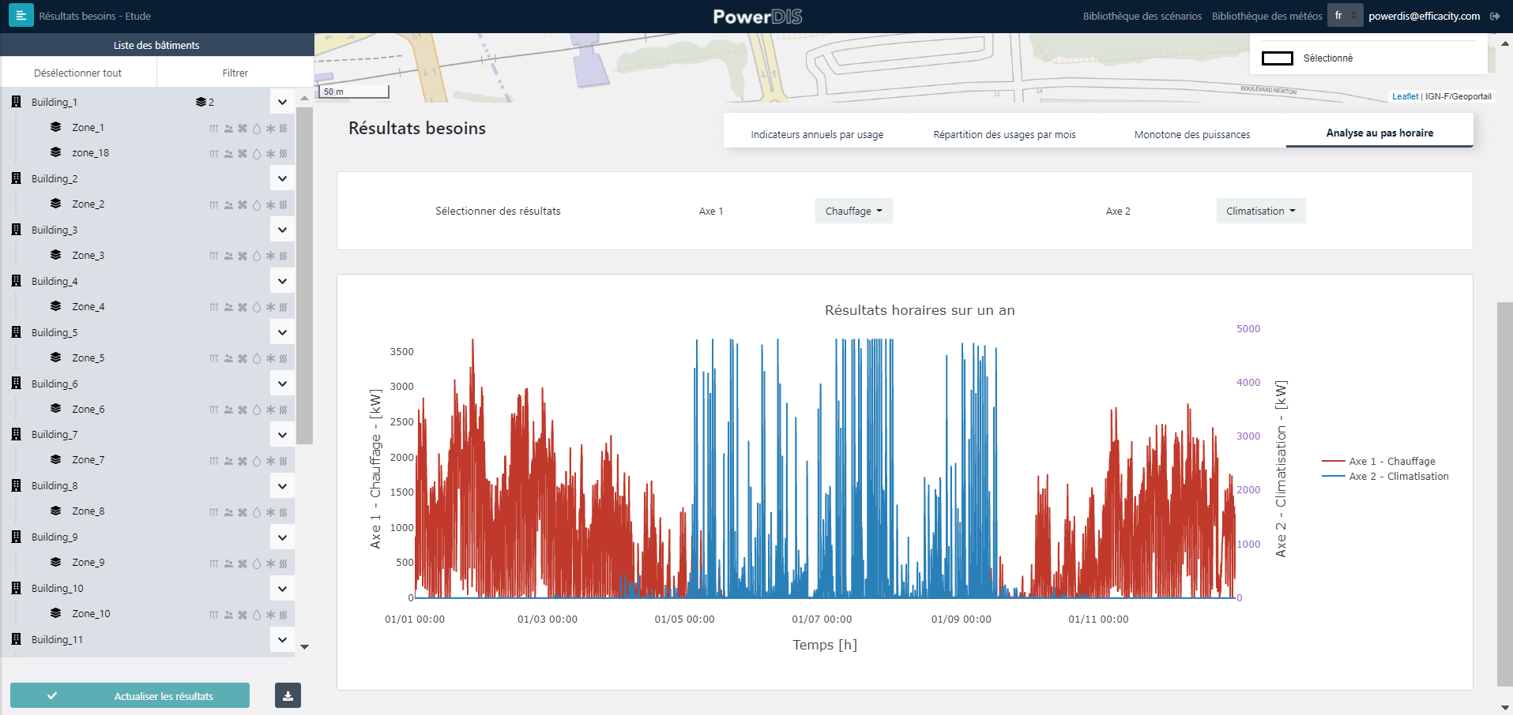Collapse Building_1 with its chevron
Viewport: 1513px width, 715px height.
coord(282,102)
